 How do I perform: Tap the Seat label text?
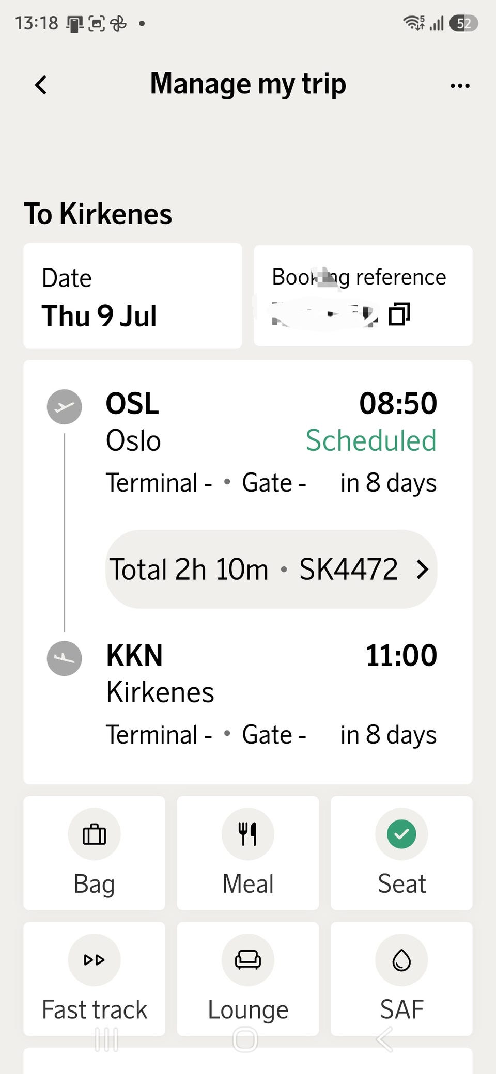coord(401,883)
